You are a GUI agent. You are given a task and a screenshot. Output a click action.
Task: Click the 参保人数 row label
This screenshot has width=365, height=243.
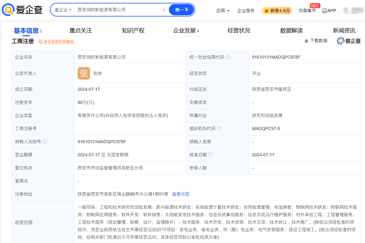[x=198, y=168]
